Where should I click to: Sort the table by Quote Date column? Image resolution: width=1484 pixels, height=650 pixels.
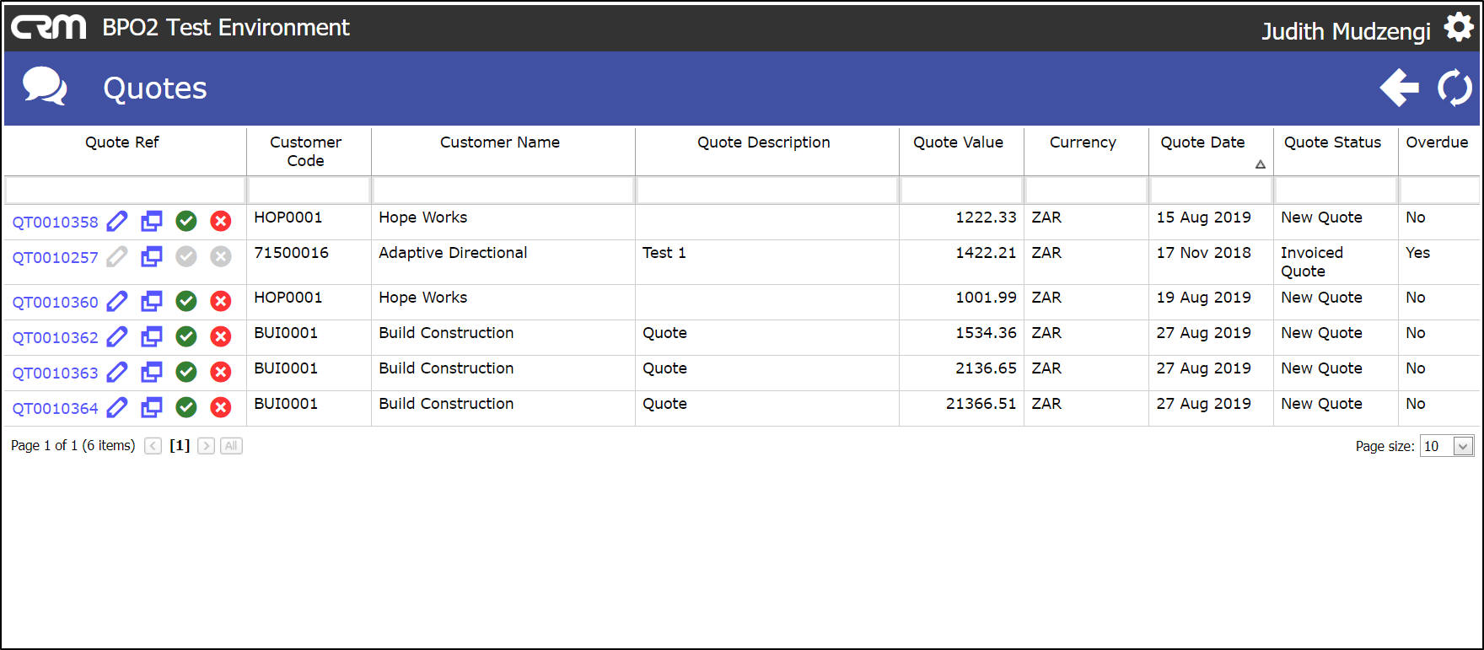coord(1202,142)
